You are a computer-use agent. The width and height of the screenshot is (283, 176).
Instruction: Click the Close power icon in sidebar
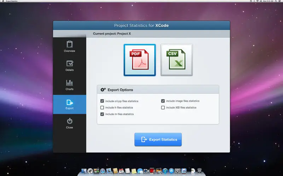(x=69, y=121)
